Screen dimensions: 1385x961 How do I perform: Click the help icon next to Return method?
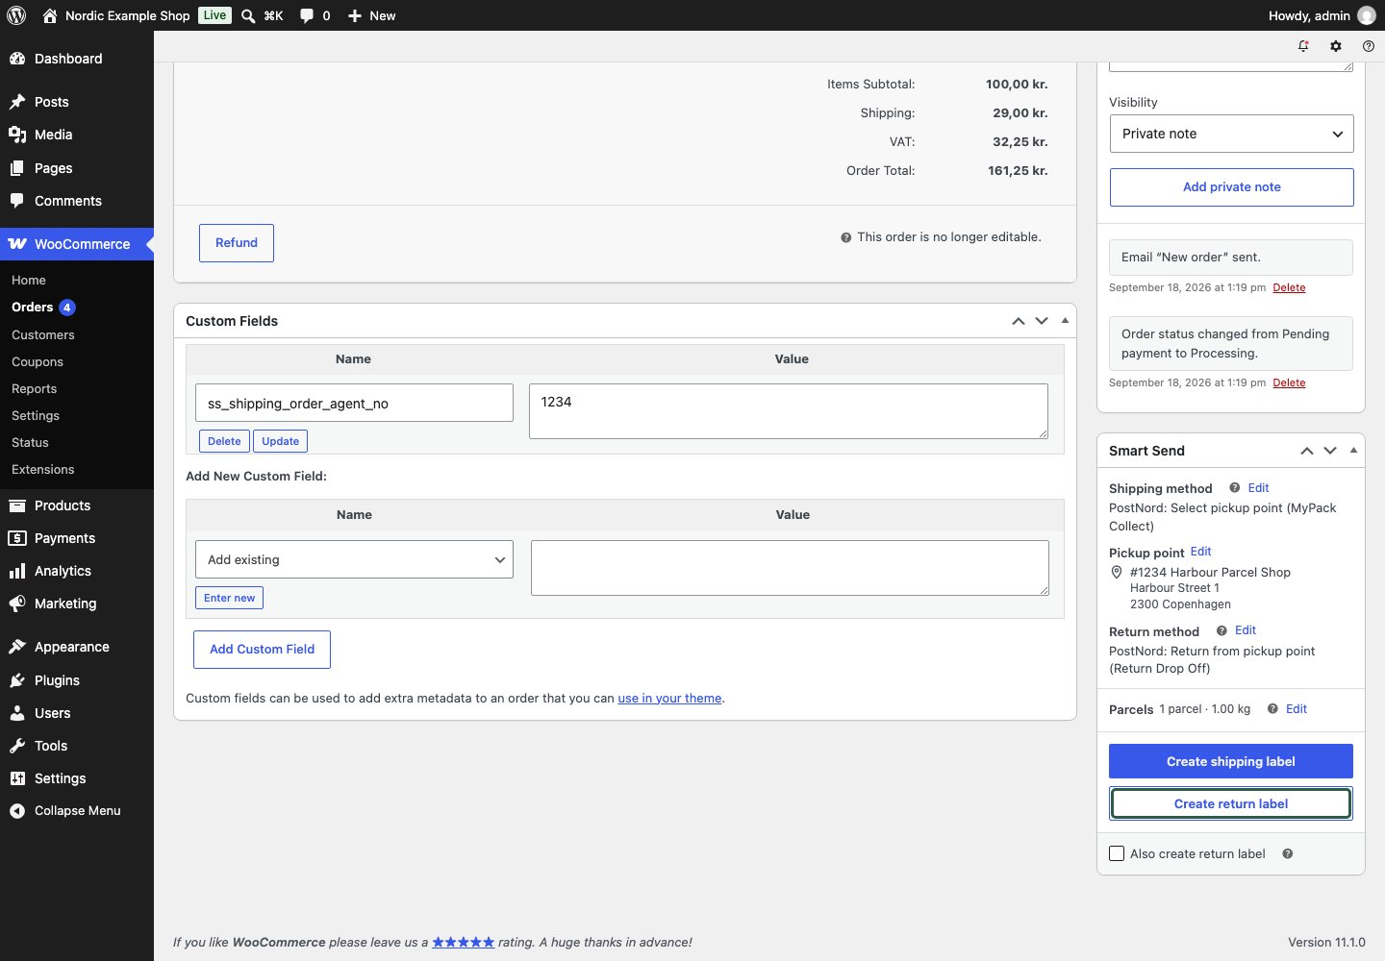pyautogui.click(x=1221, y=630)
